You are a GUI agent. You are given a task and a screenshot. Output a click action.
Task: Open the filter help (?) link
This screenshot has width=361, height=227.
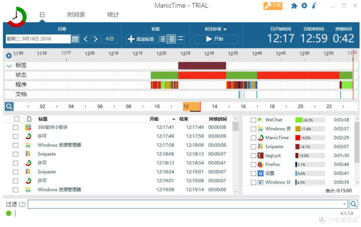pos(22,204)
